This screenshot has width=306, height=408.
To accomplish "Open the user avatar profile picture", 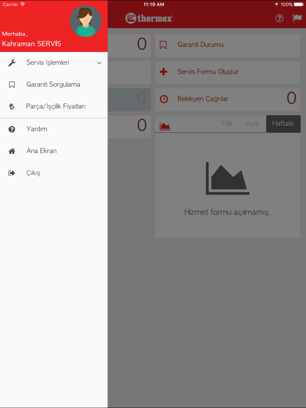I will click(86, 21).
